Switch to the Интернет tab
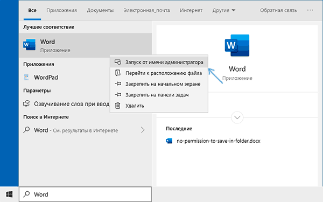The width and height of the screenshot is (323, 202). [x=191, y=10]
